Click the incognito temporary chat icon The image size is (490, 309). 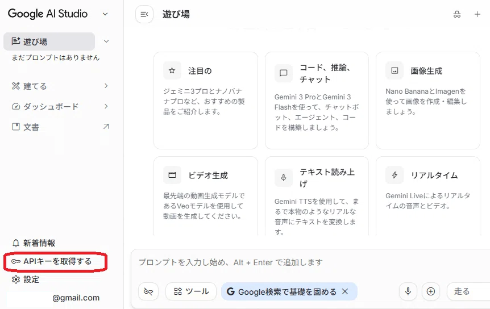click(457, 14)
